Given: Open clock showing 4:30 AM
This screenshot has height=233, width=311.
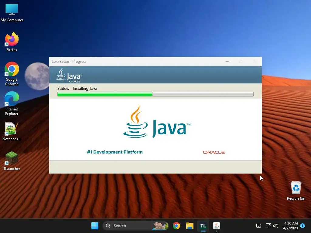Looking at the screenshot, I should 291,226.
